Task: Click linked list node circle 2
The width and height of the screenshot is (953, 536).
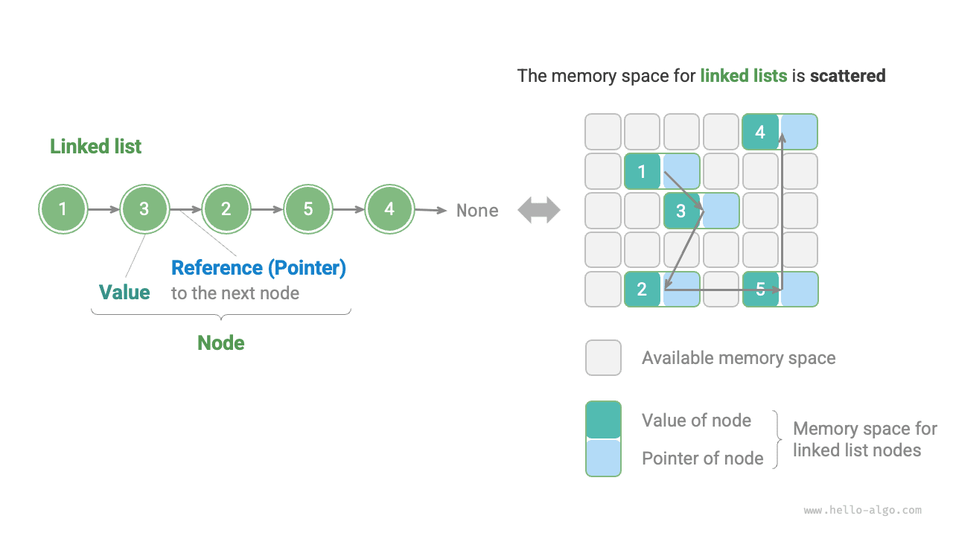Action: pyautogui.click(x=226, y=209)
